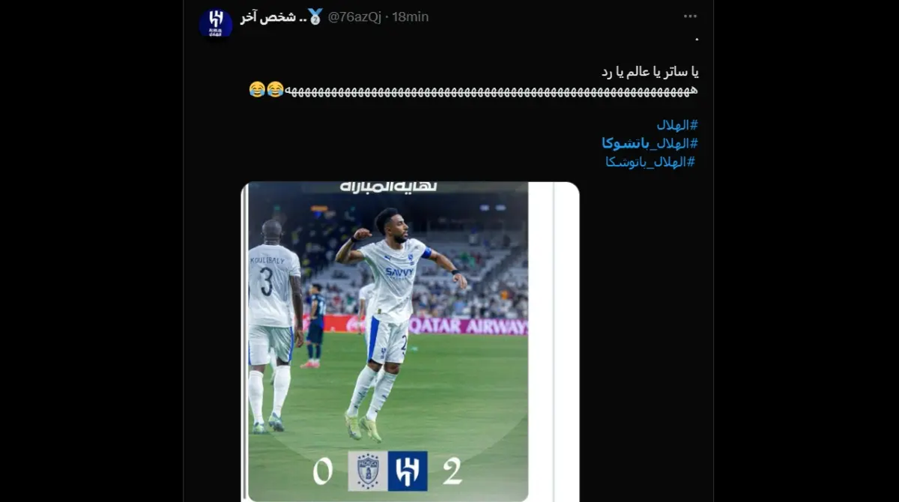Screen dimensions: 899x502
Task: Click the Pachuca crest in scoreboard
Action: (368, 471)
